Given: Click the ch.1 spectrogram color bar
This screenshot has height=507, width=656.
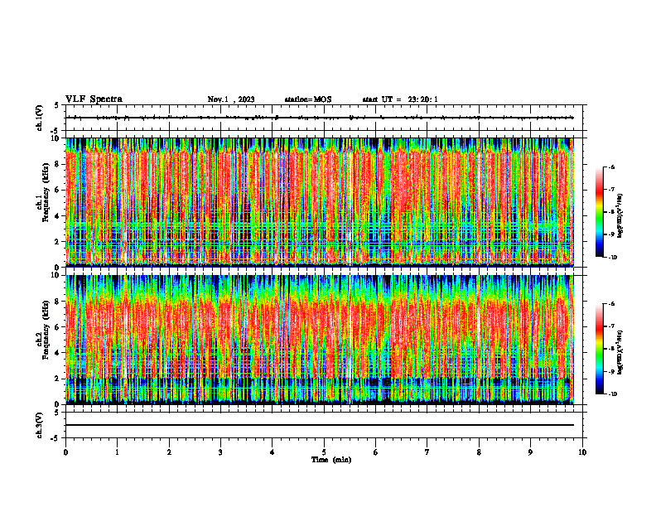Looking at the screenshot, I should (599, 212).
